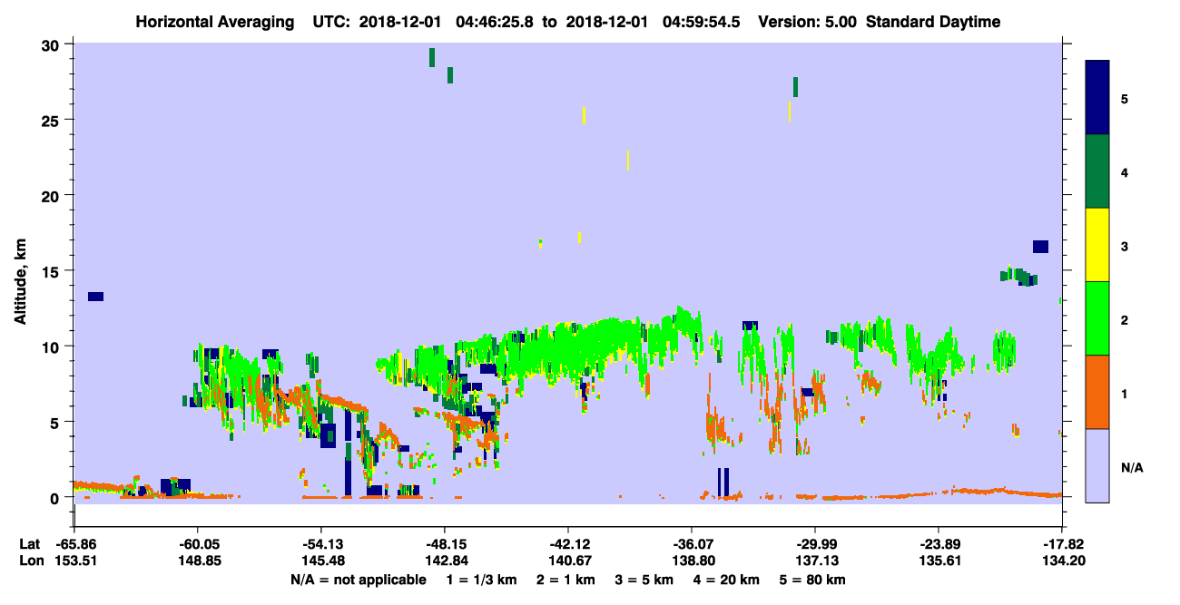Click the y-axis tick label 25
The image size is (1180, 605).
click(x=53, y=120)
